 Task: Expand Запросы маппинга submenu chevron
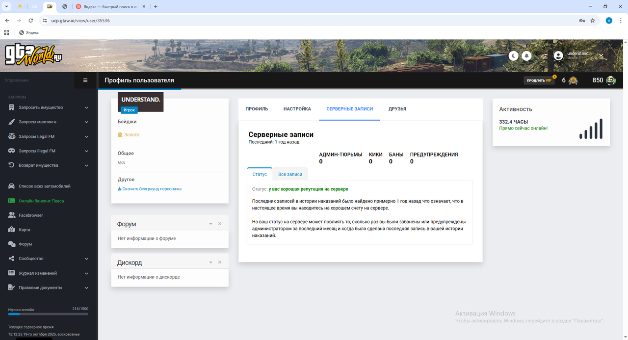pos(86,122)
